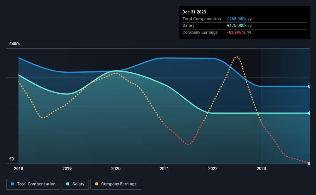Toggle the Total Compensation legend button
Image resolution: width=316 pixels, height=195 pixels.
tap(33, 184)
